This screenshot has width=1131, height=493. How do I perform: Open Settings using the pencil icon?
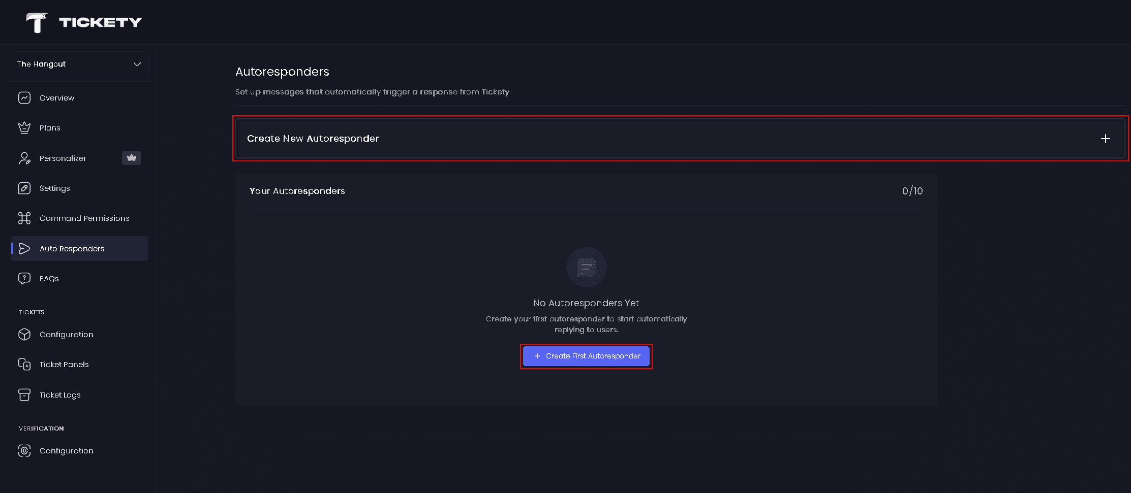pos(24,188)
